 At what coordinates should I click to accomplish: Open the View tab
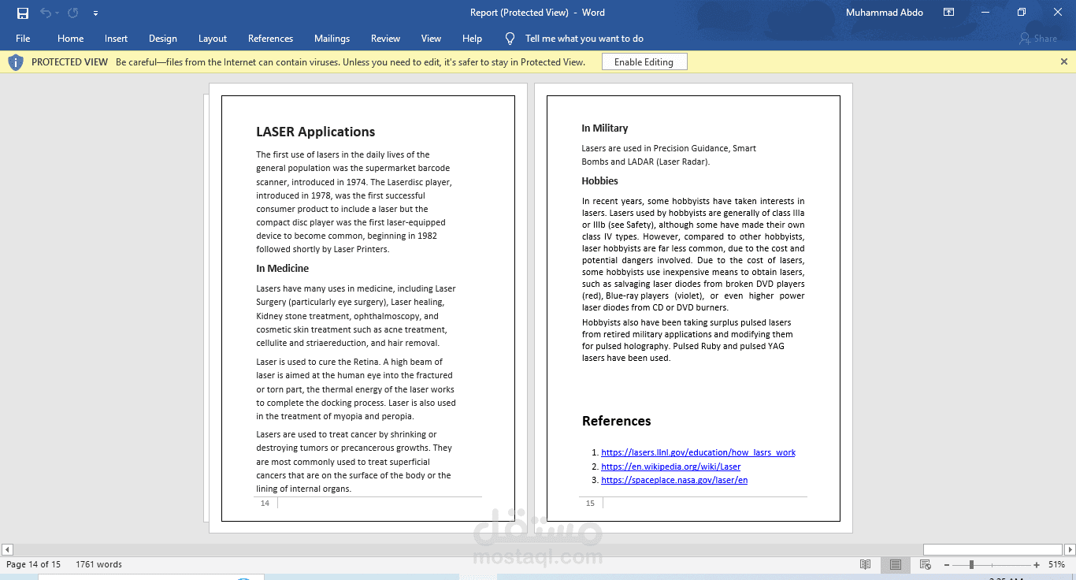click(431, 39)
